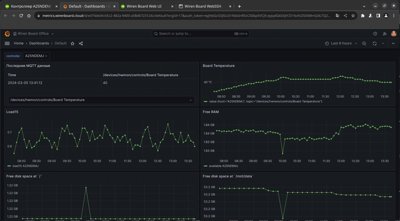This screenshot has width=400, height=221.
Task: Expand the refresh interval dropdown arrow
Action: [x=383, y=43]
